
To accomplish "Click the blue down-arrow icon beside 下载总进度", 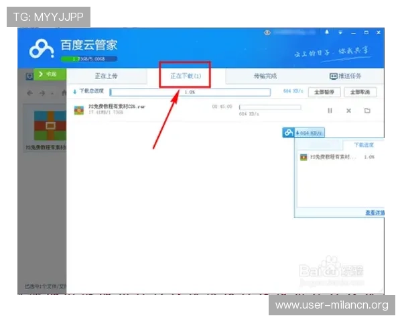I will tap(75, 92).
